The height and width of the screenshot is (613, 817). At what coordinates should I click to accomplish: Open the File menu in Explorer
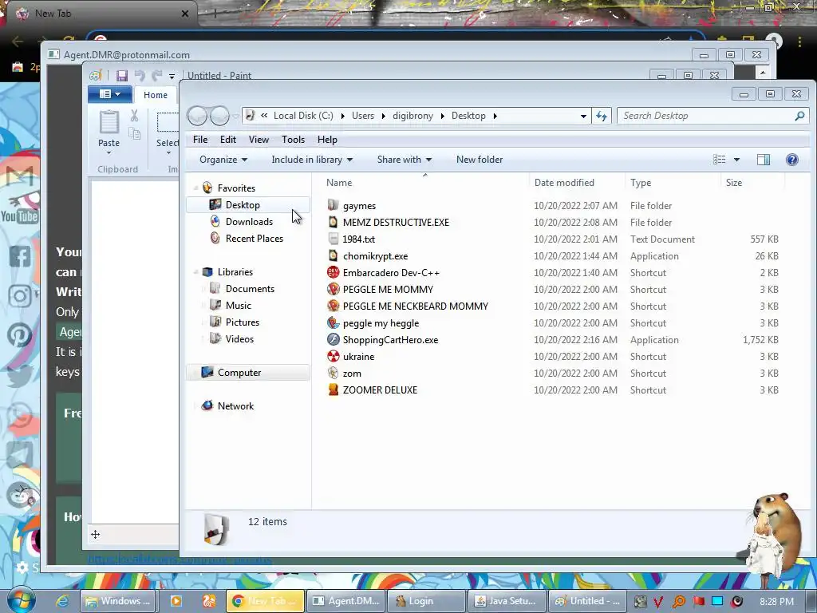pos(200,139)
